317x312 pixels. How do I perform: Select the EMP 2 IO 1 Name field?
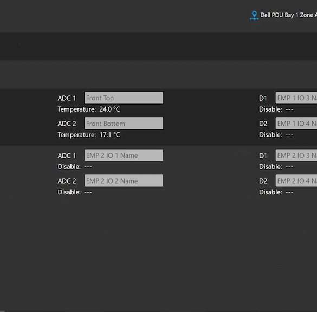pyautogui.click(x=124, y=155)
